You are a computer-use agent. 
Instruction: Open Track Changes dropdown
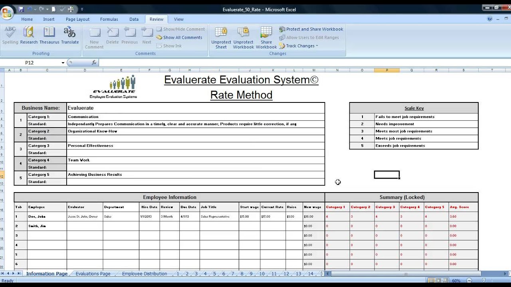click(x=299, y=46)
